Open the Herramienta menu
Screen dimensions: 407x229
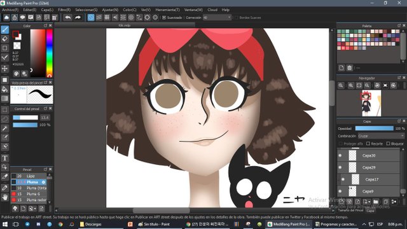coord(167,10)
